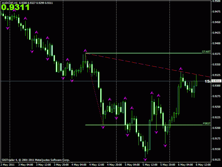Click the up fractal arrow beside the big 0.9311 label

[x=14, y=10]
